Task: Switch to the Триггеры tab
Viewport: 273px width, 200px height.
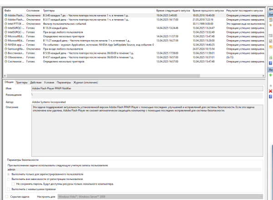Action: click(22, 82)
